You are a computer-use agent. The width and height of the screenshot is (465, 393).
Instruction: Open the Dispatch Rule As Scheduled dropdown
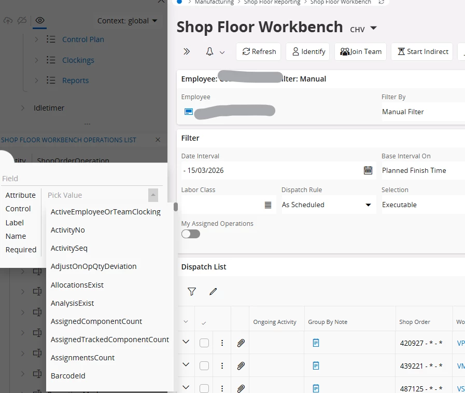(x=327, y=205)
